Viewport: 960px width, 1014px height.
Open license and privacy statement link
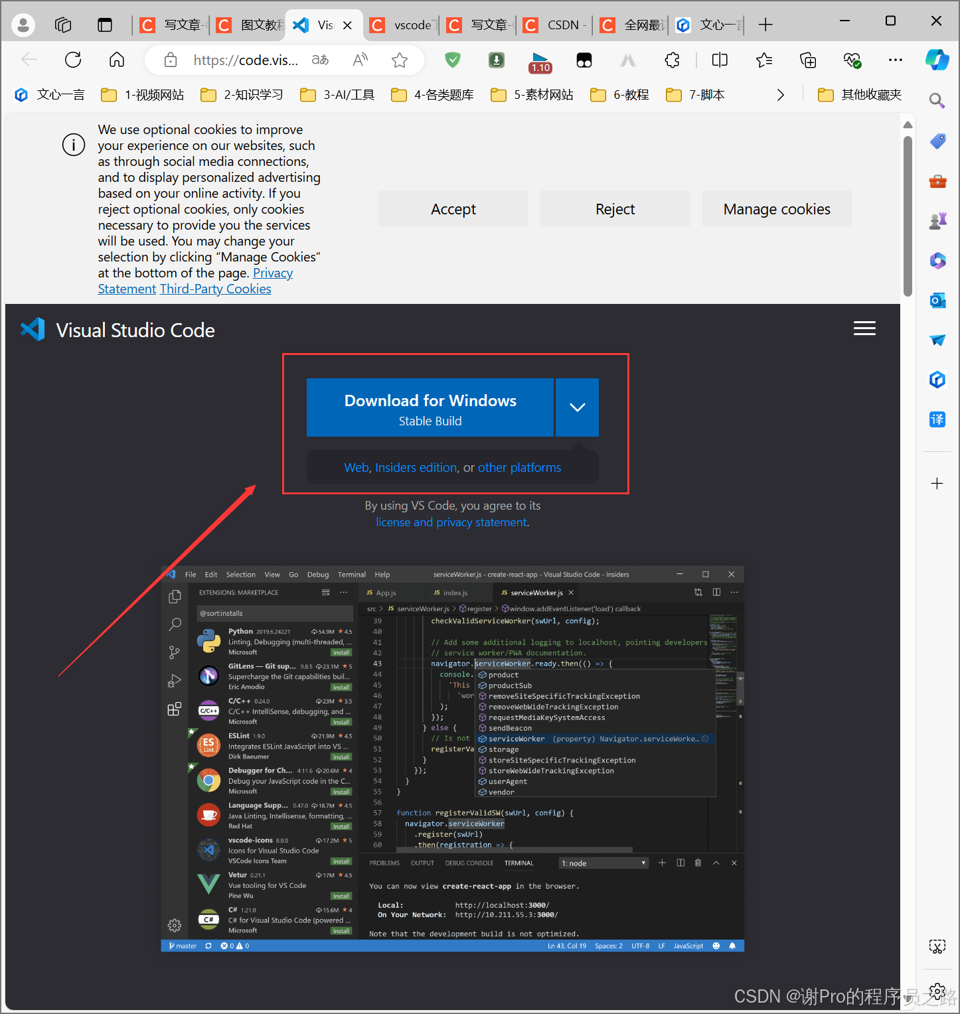(451, 522)
